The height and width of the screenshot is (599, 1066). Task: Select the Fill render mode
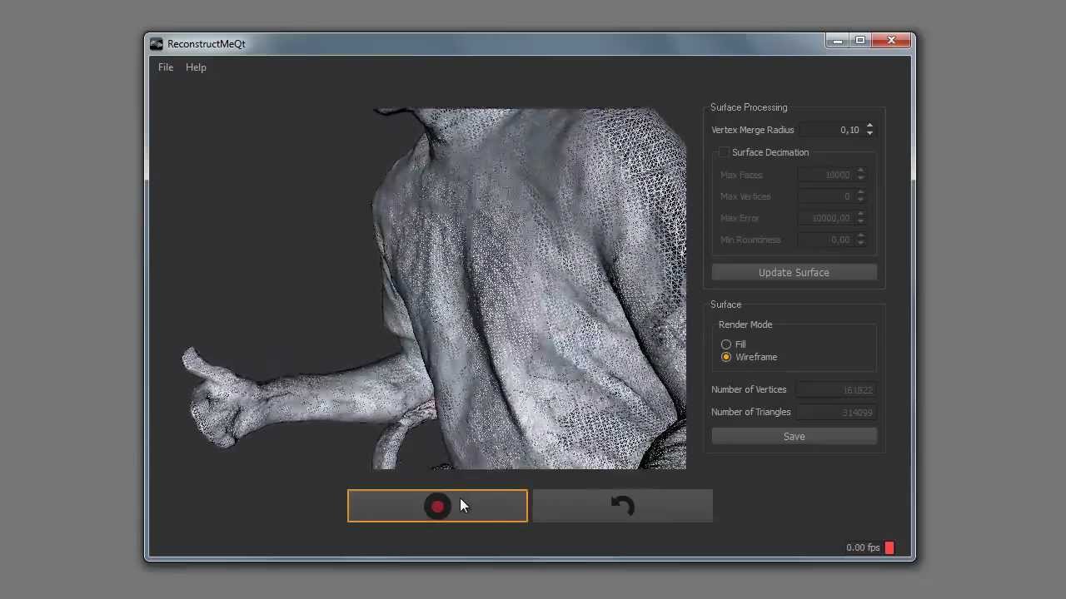pos(726,344)
